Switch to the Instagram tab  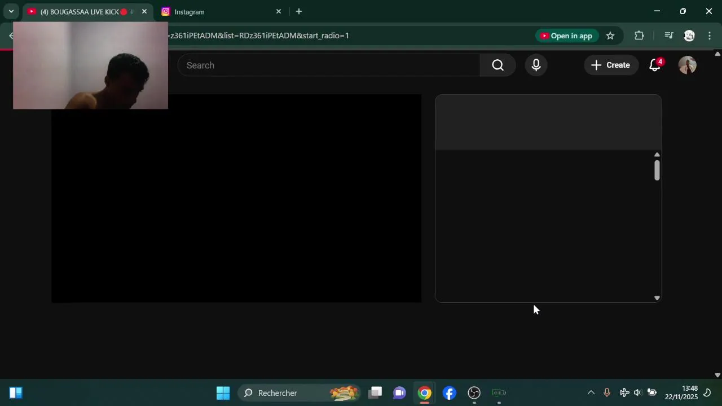tap(220, 11)
